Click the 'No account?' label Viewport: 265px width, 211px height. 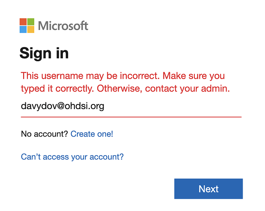pyautogui.click(x=44, y=134)
